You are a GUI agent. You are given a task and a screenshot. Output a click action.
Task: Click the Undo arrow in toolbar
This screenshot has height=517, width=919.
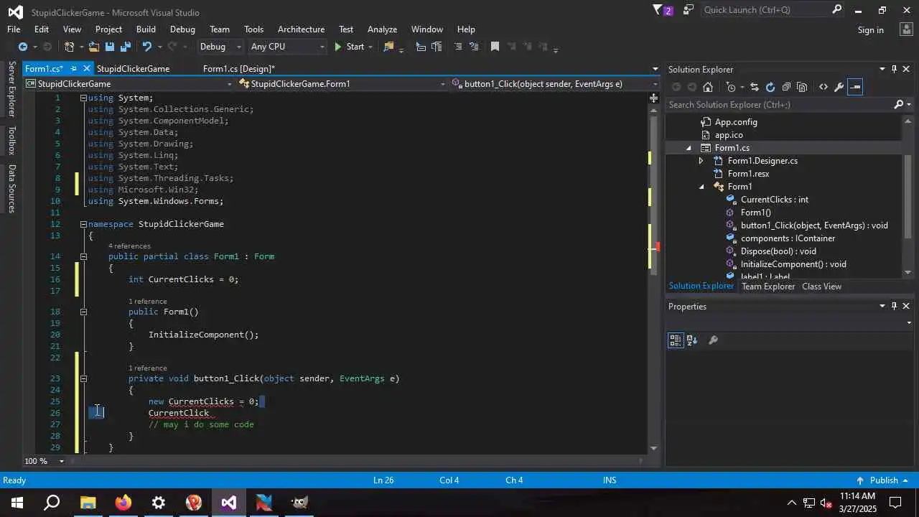pyautogui.click(x=147, y=47)
